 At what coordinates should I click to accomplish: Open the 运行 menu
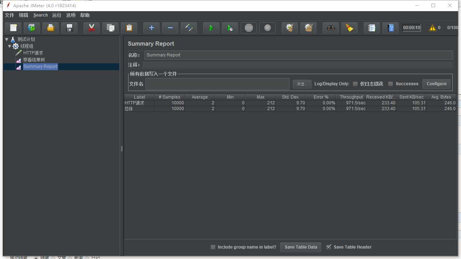tap(57, 15)
